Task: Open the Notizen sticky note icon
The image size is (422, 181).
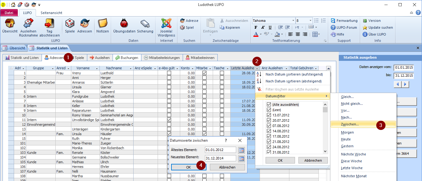Action: (x=103, y=26)
